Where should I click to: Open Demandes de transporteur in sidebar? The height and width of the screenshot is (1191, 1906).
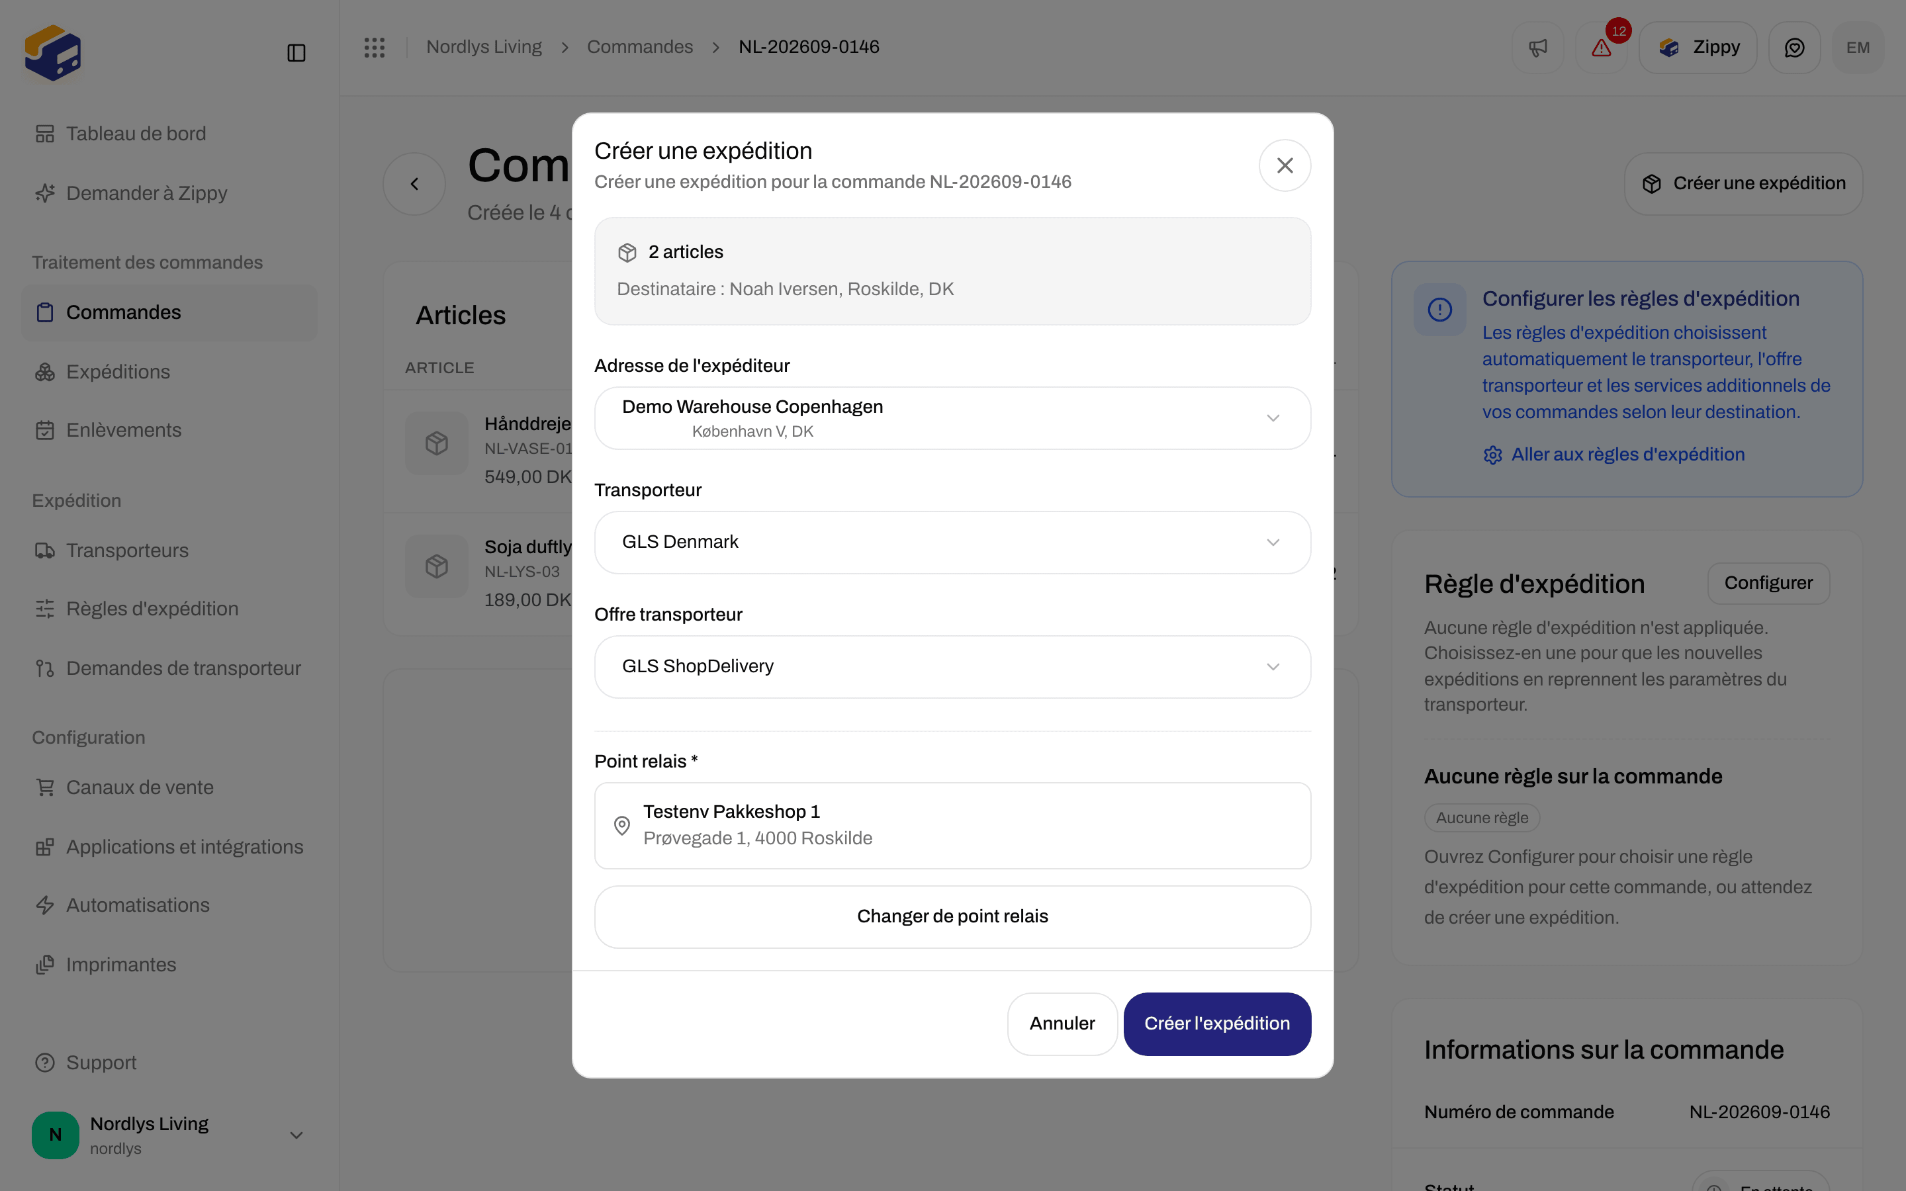tap(169, 668)
